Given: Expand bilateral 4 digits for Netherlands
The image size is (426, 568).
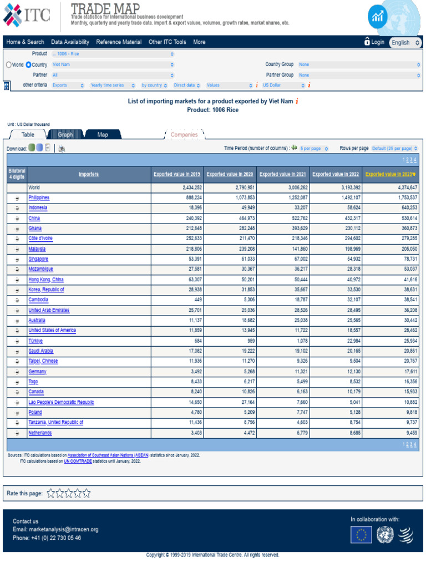Looking at the screenshot, I should (17, 433).
